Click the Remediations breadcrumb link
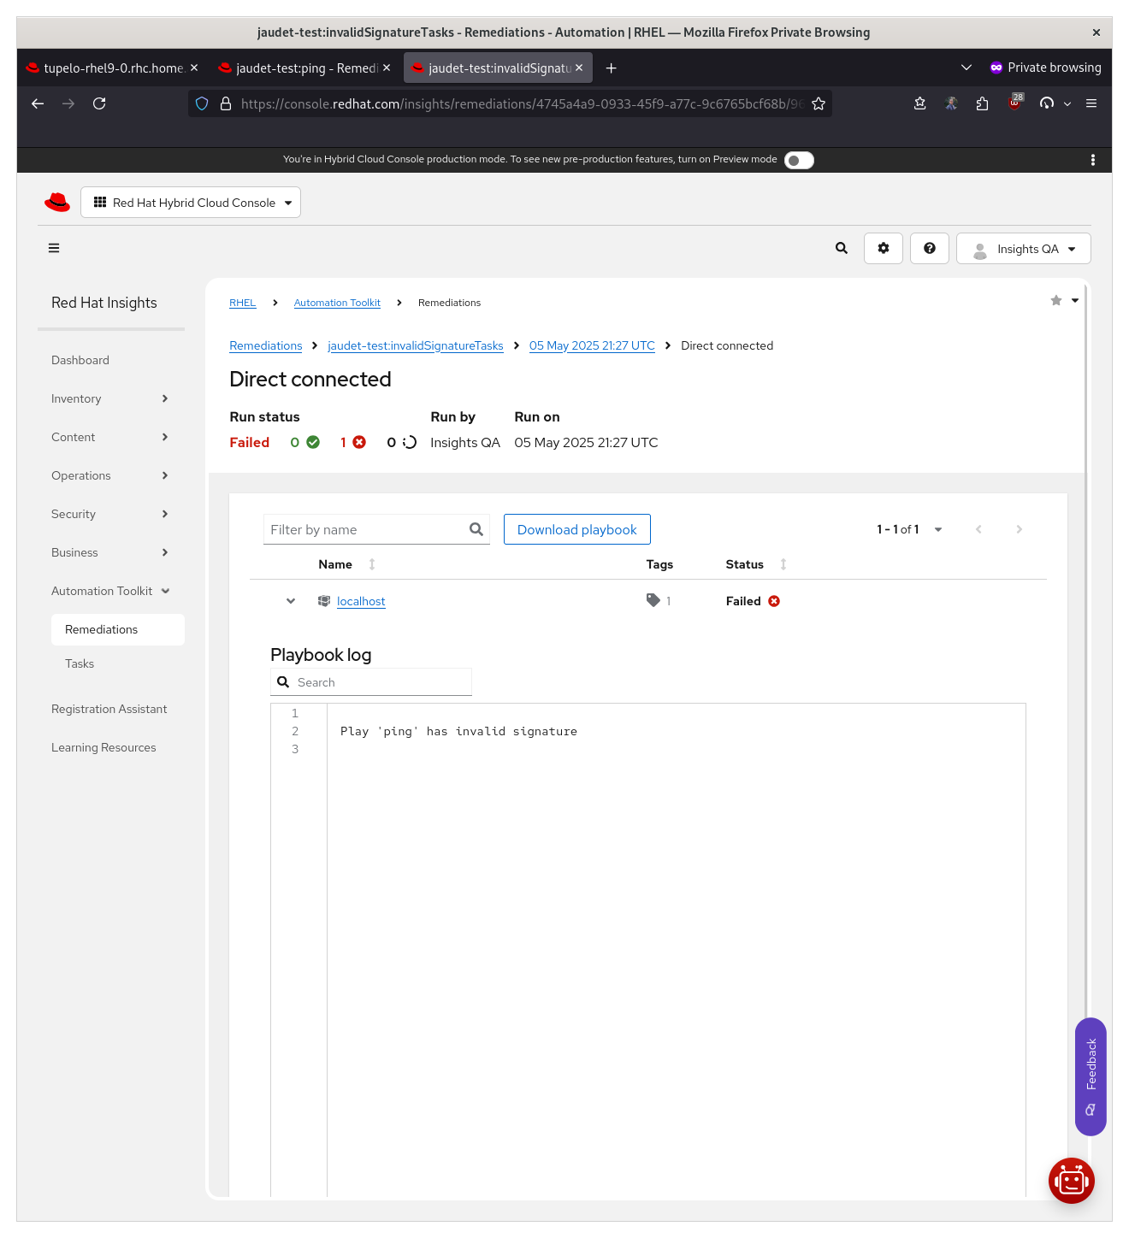 pyautogui.click(x=266, y=345)
